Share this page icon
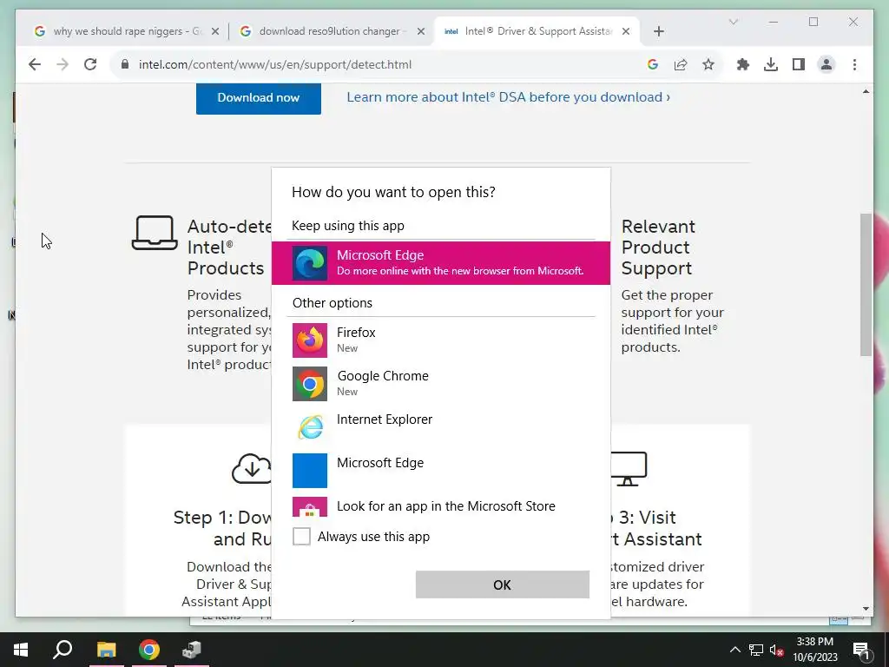Screen dimensions: 889x667 (x=681, y=64)
